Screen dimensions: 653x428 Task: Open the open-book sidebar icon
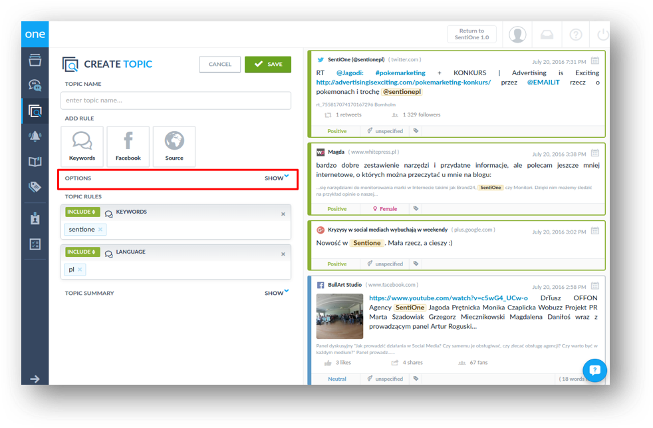35,161
